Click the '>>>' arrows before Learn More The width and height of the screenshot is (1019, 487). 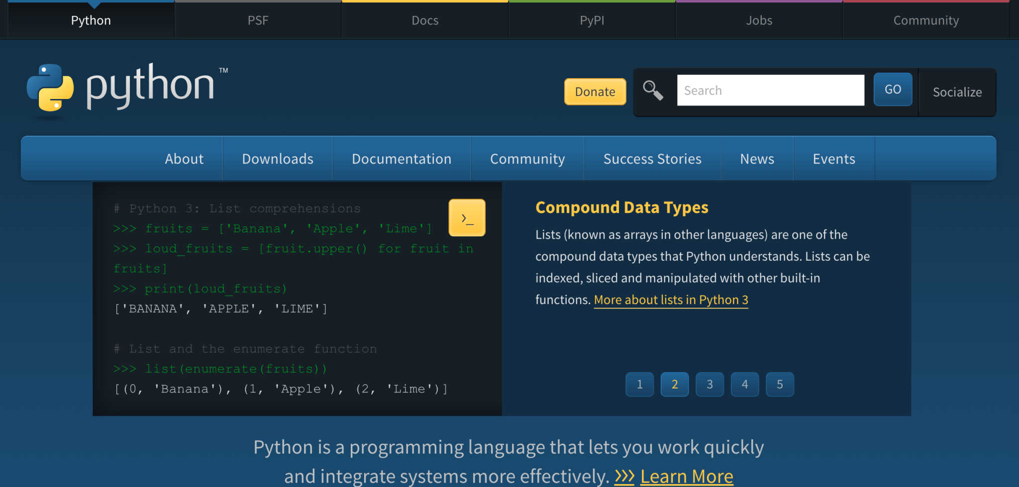[x=624, y=477]
